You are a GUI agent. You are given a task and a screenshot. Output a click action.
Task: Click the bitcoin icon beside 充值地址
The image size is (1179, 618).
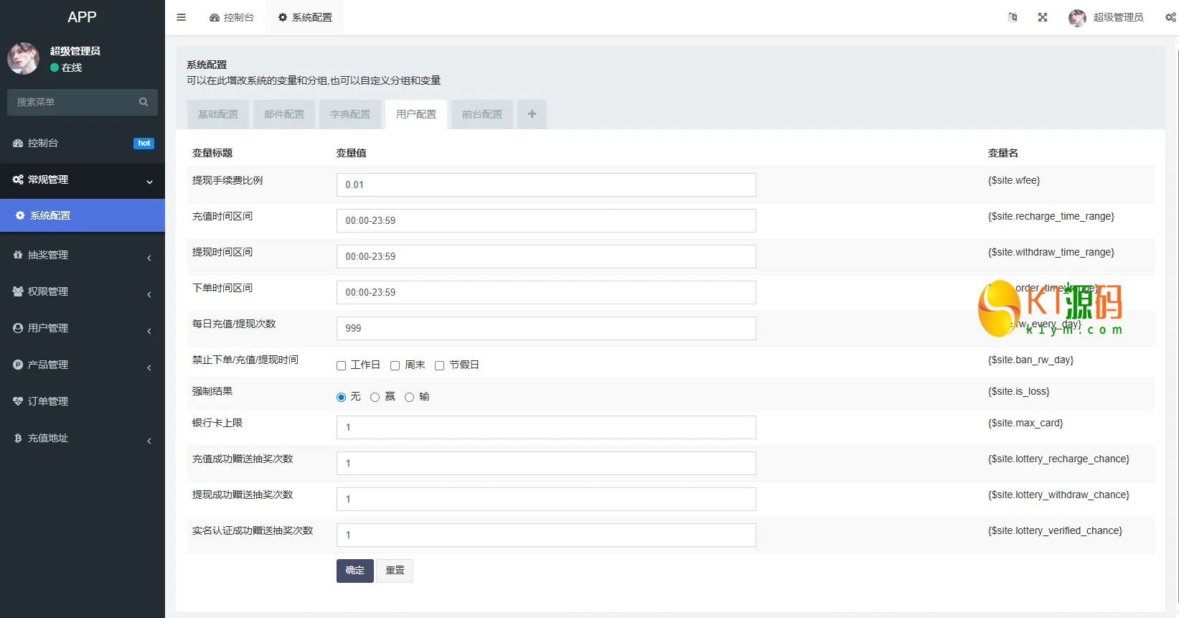click(x=18, y=438)
